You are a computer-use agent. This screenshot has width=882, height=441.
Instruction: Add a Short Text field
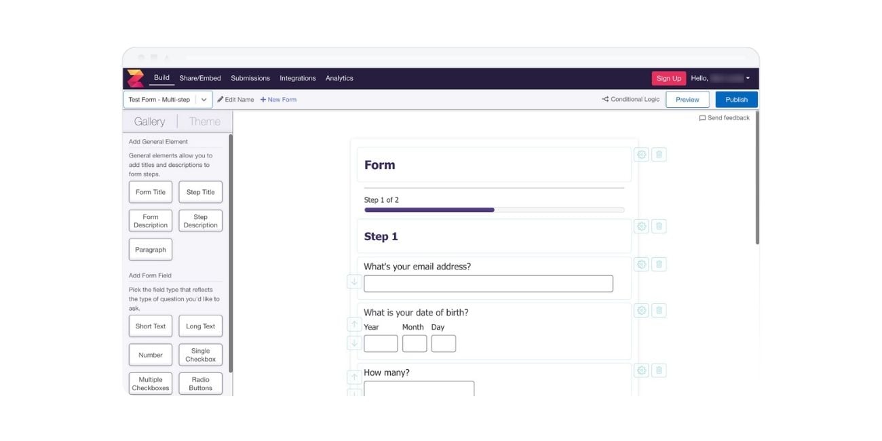point(151,326)
